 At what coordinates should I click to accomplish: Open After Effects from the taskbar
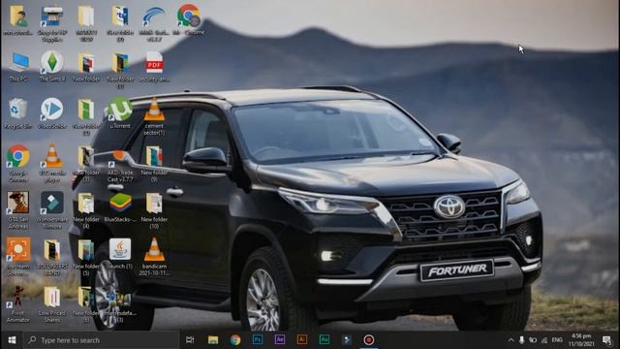pos(280,340)
